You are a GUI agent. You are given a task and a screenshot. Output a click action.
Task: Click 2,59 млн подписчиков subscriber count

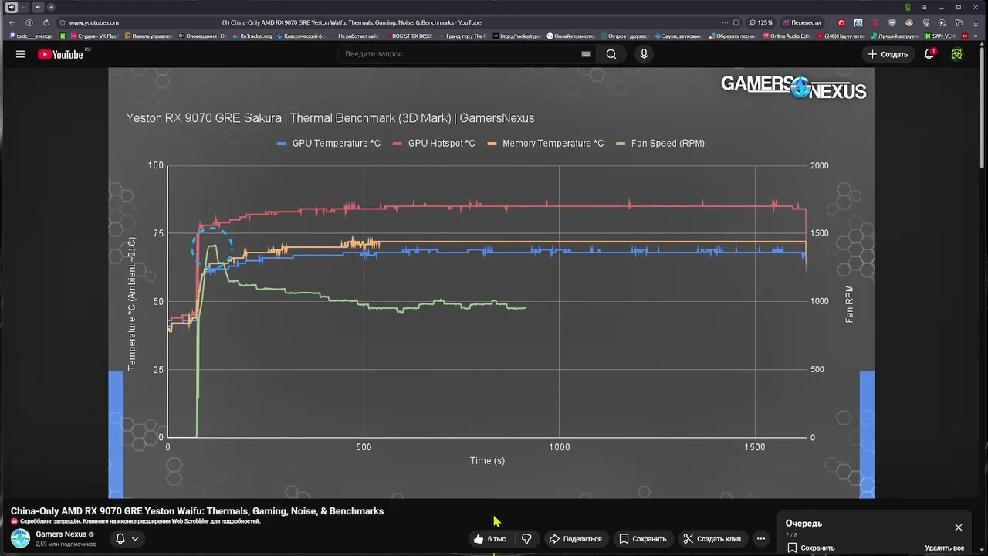click(66, 544)
